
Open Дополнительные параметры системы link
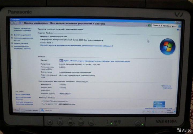click(23, 48)
